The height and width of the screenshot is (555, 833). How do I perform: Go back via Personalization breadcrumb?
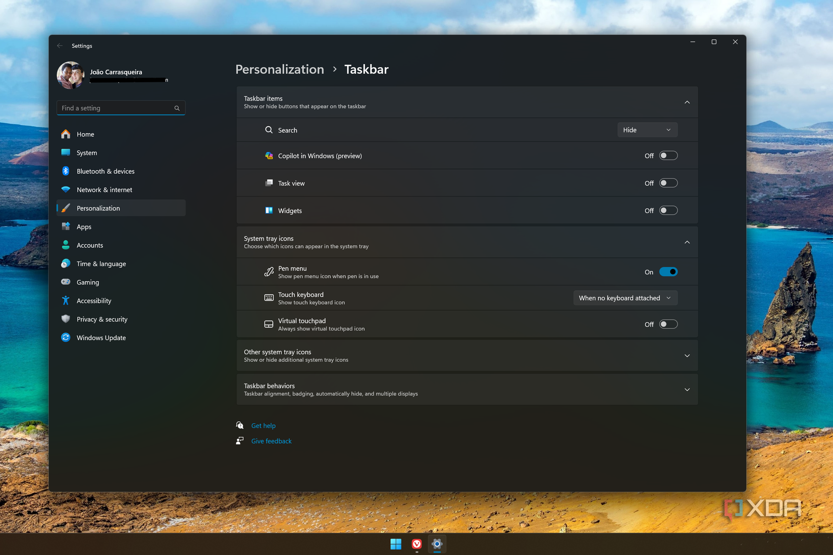[x=279, y=69]
